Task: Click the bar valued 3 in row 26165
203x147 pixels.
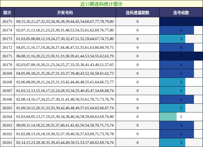Action: (172, 108)
